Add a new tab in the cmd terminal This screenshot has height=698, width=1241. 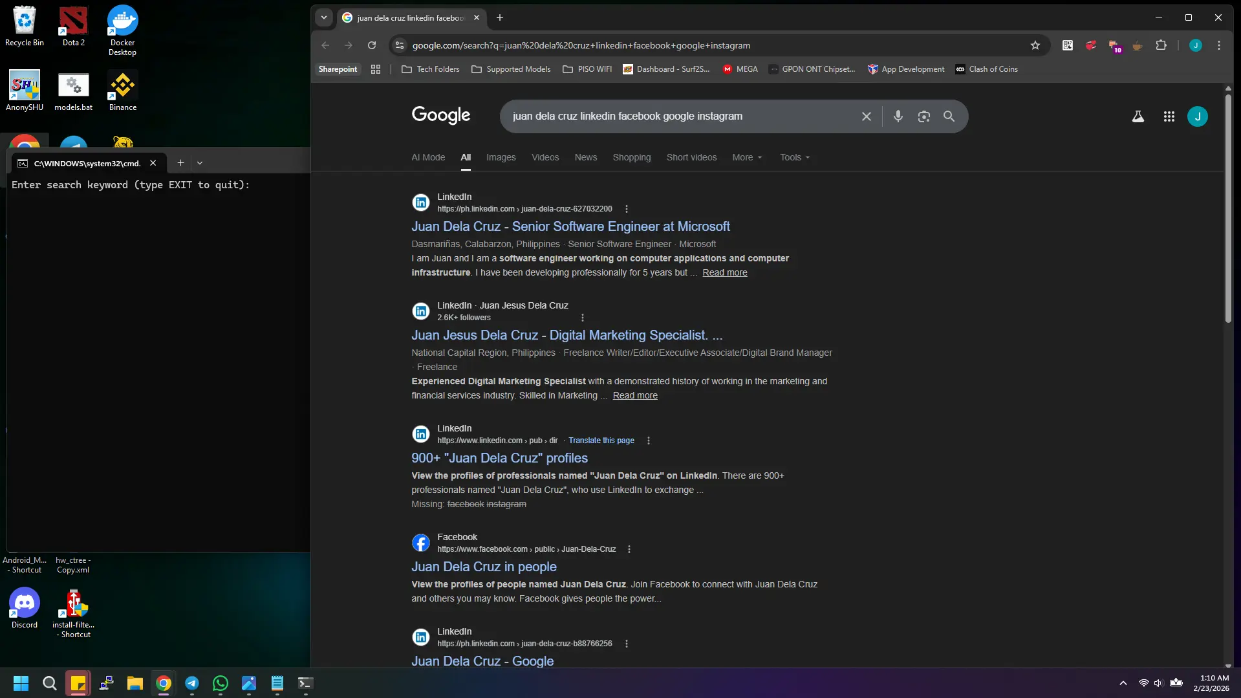coord(180,163)
